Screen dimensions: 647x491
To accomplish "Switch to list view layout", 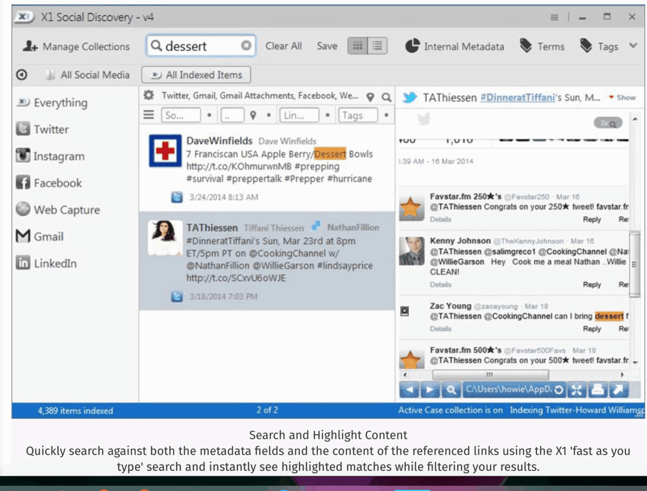I will point(377,46).
